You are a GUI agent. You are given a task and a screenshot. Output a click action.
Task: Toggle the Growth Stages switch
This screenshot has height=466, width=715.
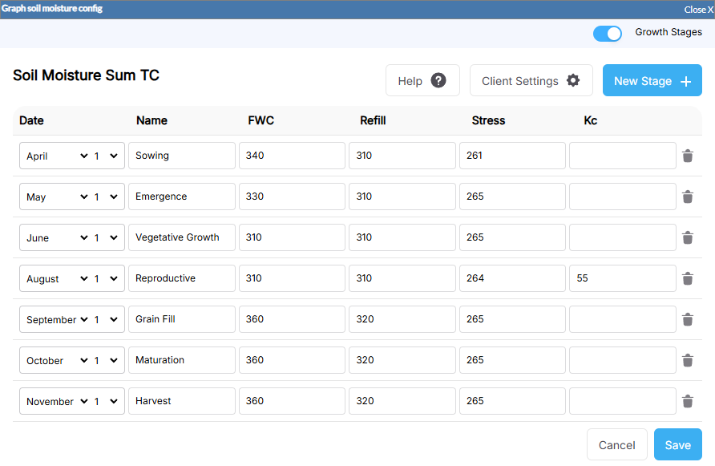tap(608, 34)
